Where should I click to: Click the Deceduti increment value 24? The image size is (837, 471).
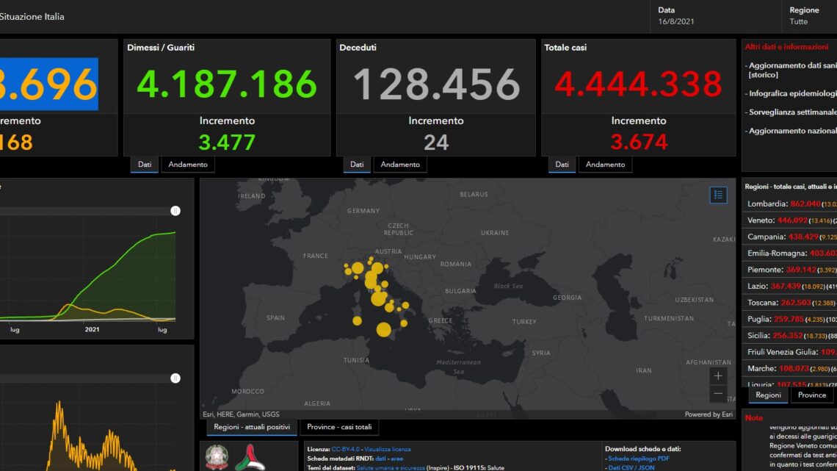436,143
